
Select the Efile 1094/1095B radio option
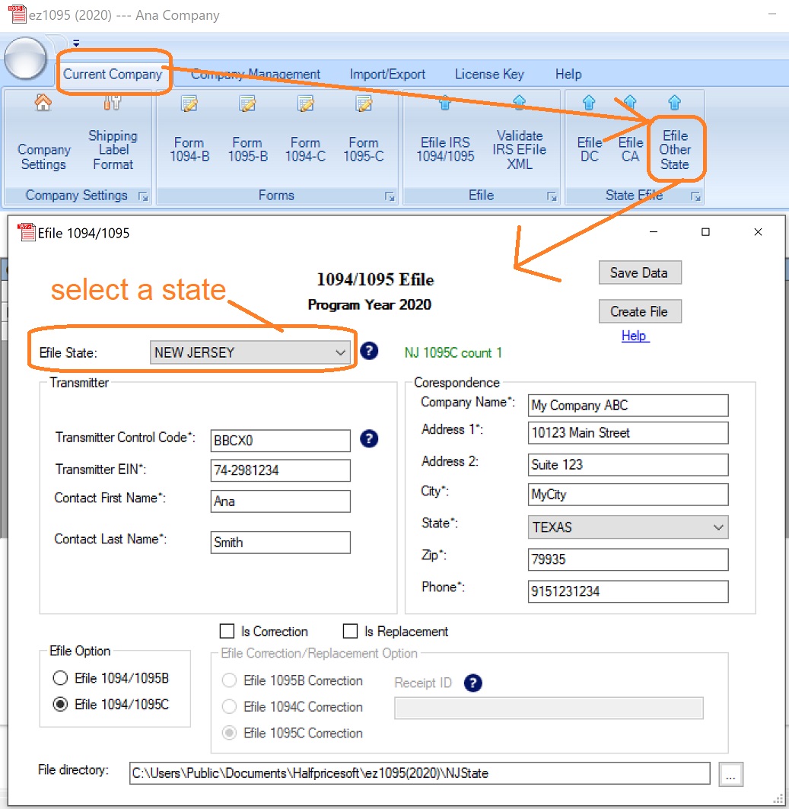tap(60, 678)
